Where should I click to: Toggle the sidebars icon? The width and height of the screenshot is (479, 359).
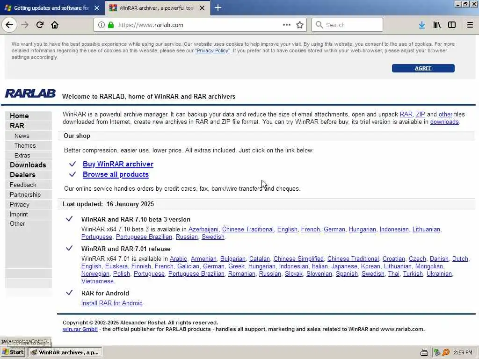click(x=452, y=25)
